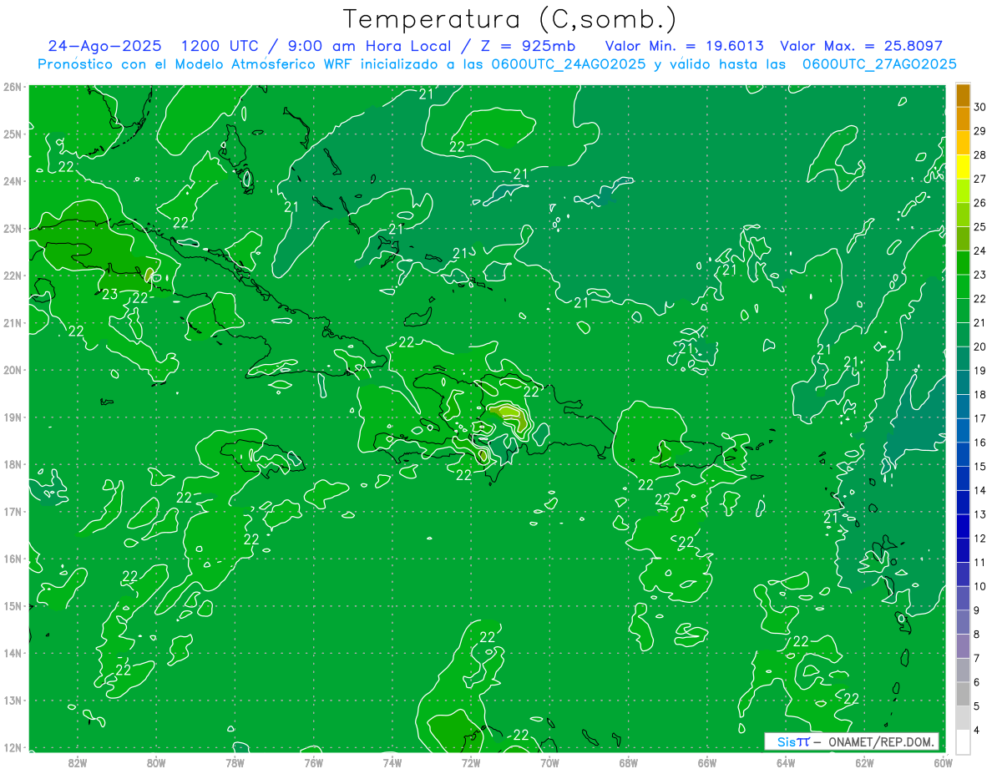Click the dark orange swatch above 30

click(x=963, y=95)
